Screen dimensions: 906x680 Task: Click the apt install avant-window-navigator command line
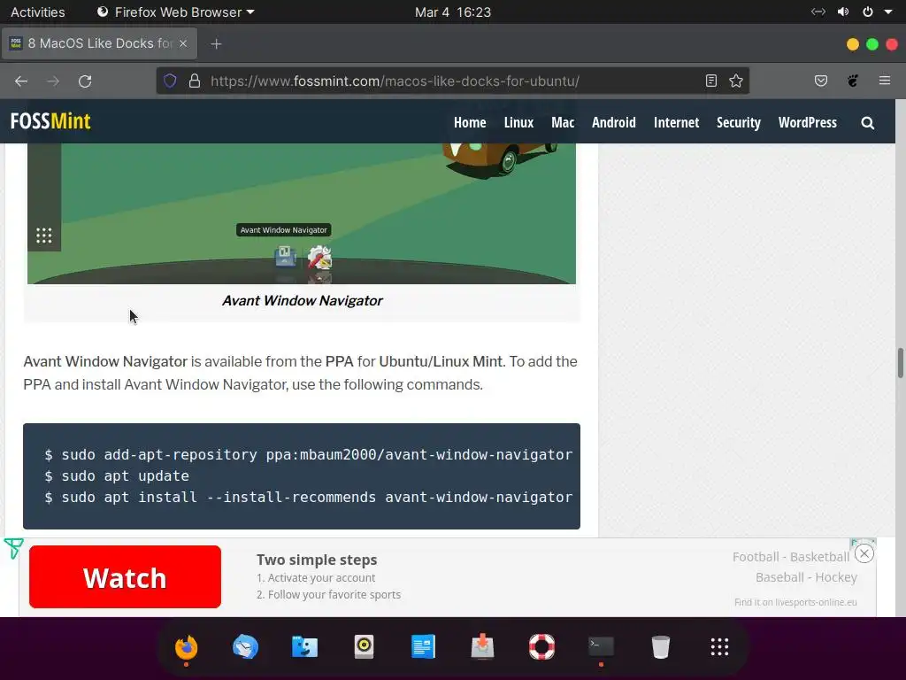pyautogui.click(x=309, y=497)
